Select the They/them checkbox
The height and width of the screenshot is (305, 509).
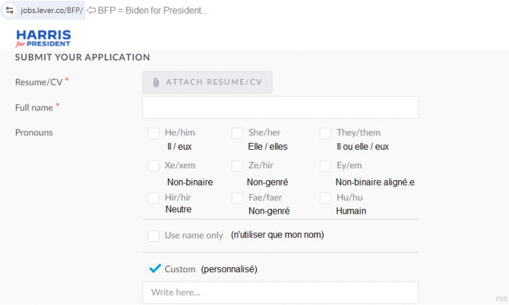tap(325, 133)
